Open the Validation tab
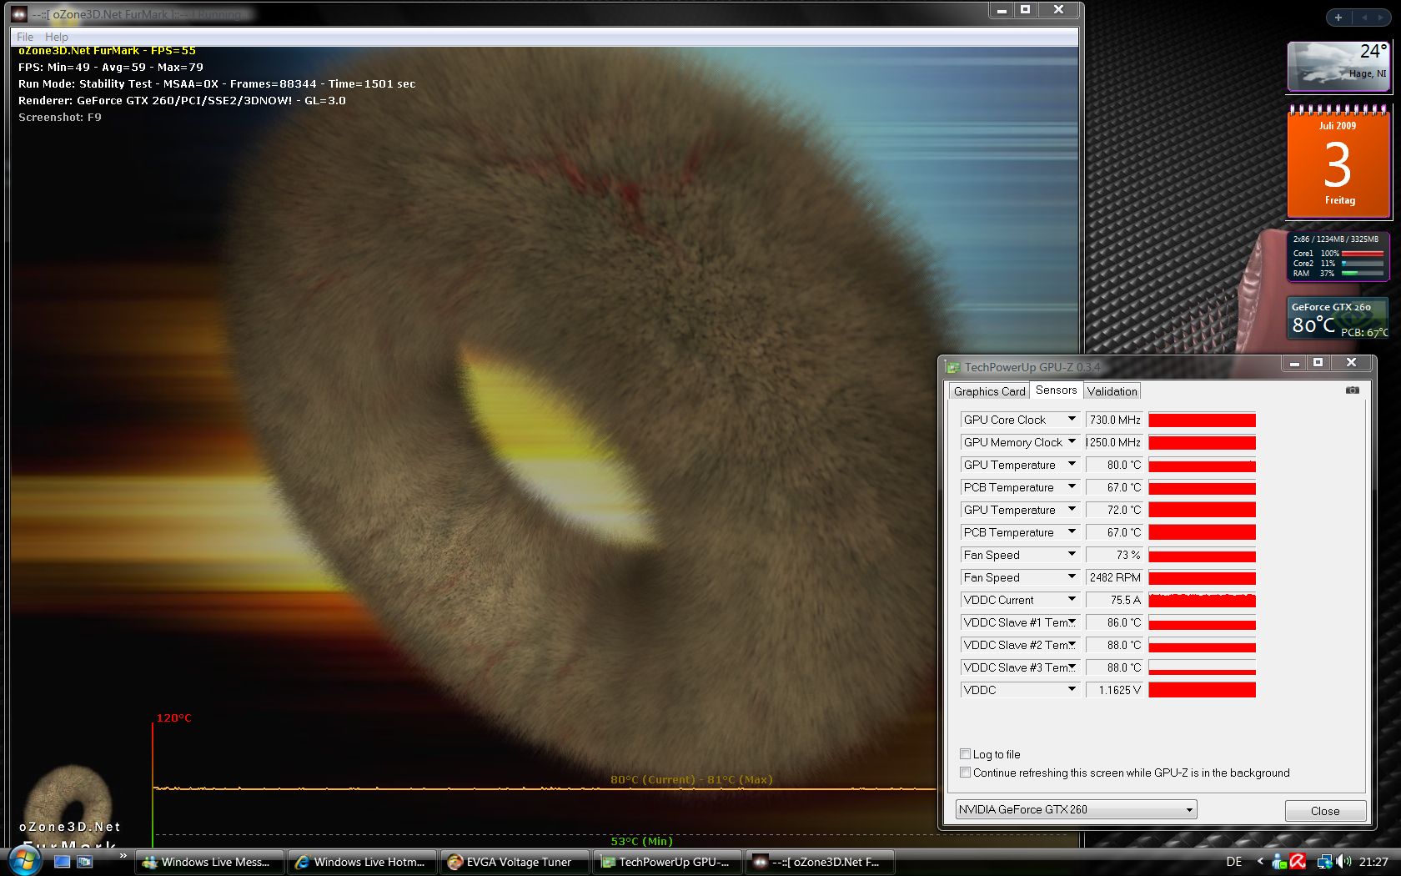1401x876 pixels. point(1112,391)
